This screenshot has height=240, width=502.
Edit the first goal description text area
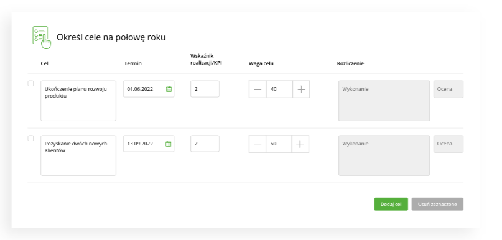pos(78,101)
